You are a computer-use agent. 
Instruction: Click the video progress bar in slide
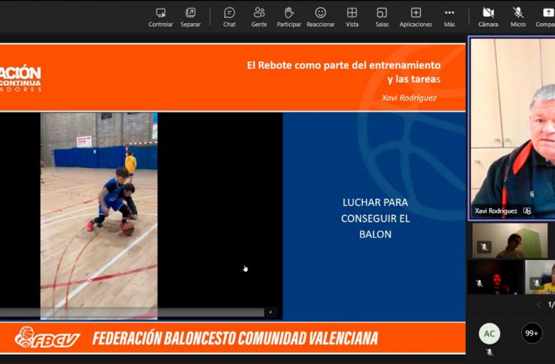pos(132,312)
